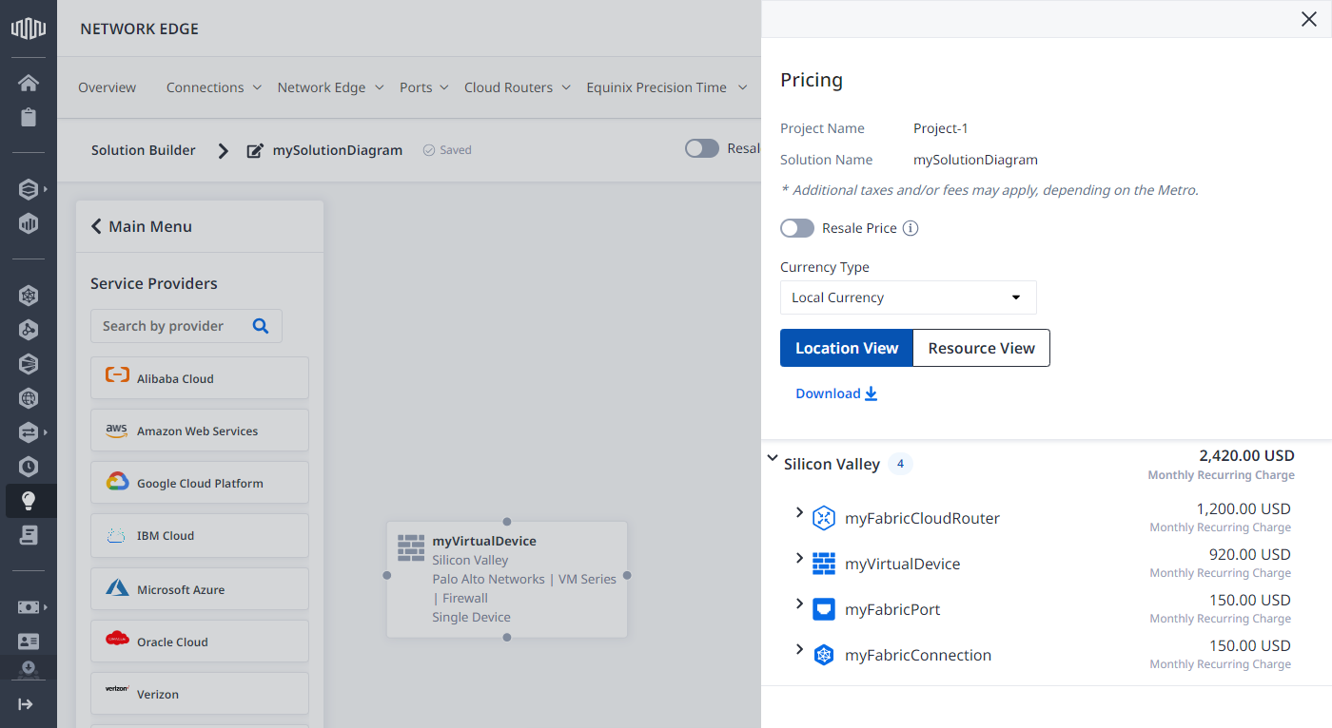Select the Microsoft Azure provider

(200, 589)
